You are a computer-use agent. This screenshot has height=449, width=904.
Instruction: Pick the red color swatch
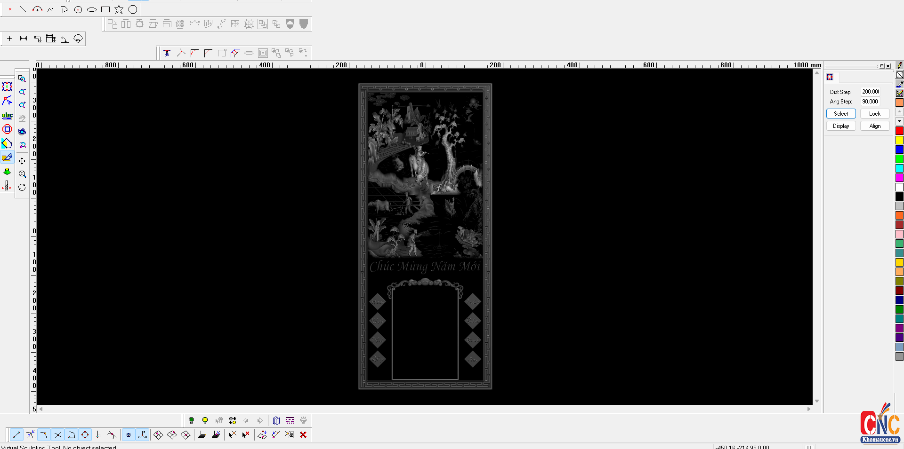click(x=899, y=131)
